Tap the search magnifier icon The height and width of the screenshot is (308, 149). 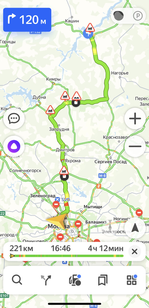(17, 280)
